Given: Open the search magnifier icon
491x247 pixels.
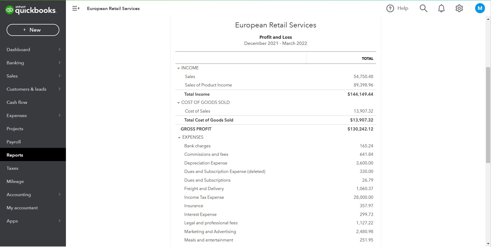Looking at the screenshot, I should (423, 8).
